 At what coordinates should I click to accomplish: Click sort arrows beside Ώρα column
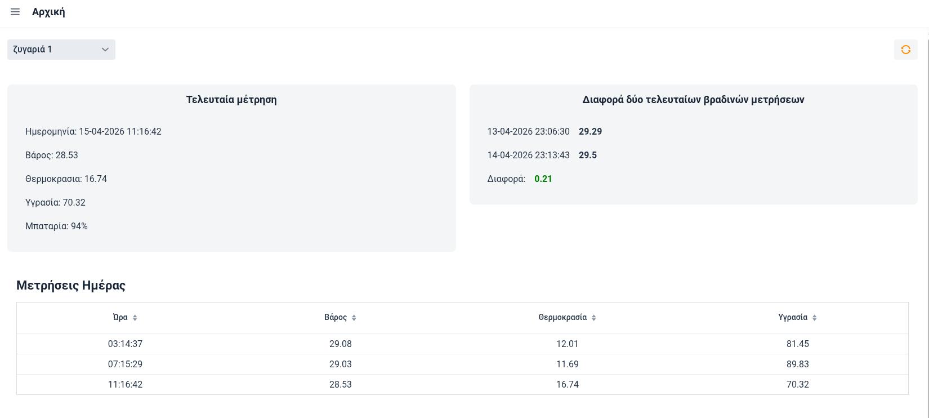pyautogui.click(x=135, y=318)
